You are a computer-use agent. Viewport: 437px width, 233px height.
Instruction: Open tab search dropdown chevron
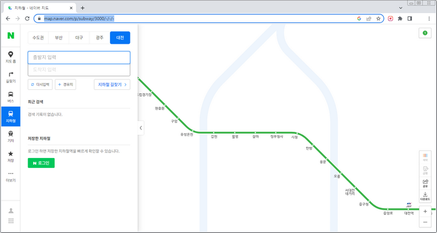(x=401, y=8)
